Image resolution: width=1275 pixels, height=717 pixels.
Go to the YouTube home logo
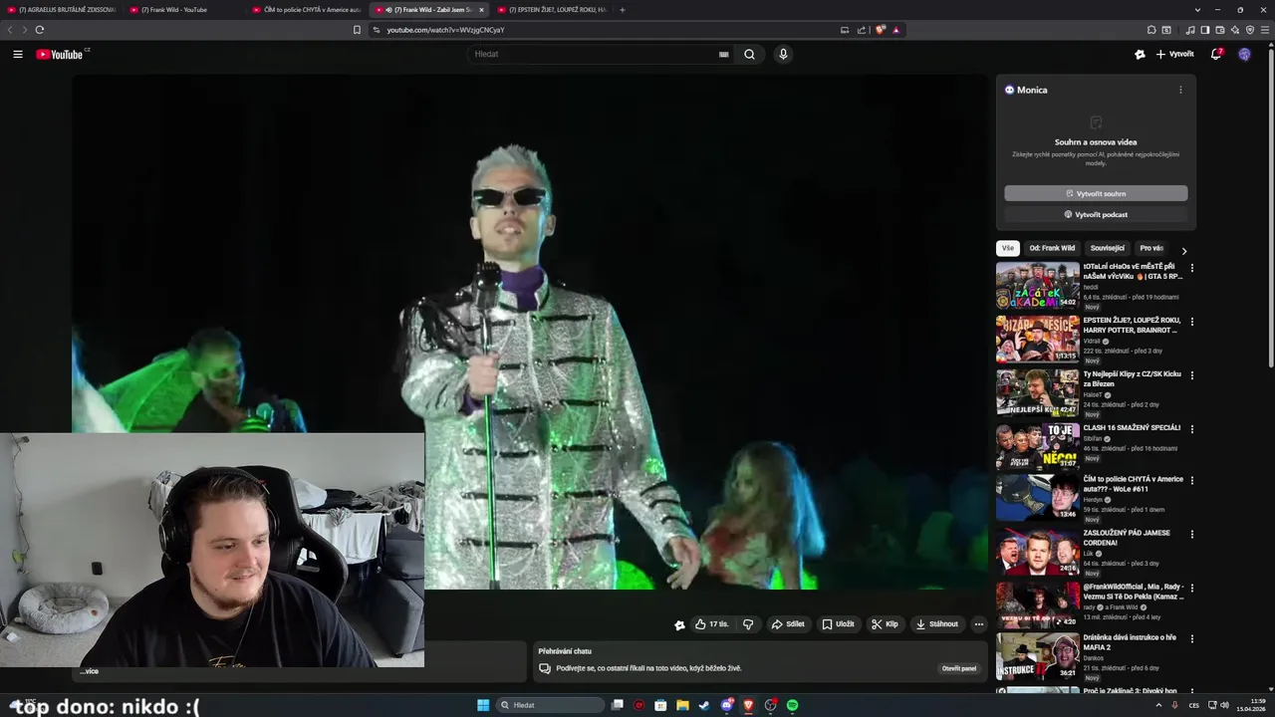[x=62, y=54]
